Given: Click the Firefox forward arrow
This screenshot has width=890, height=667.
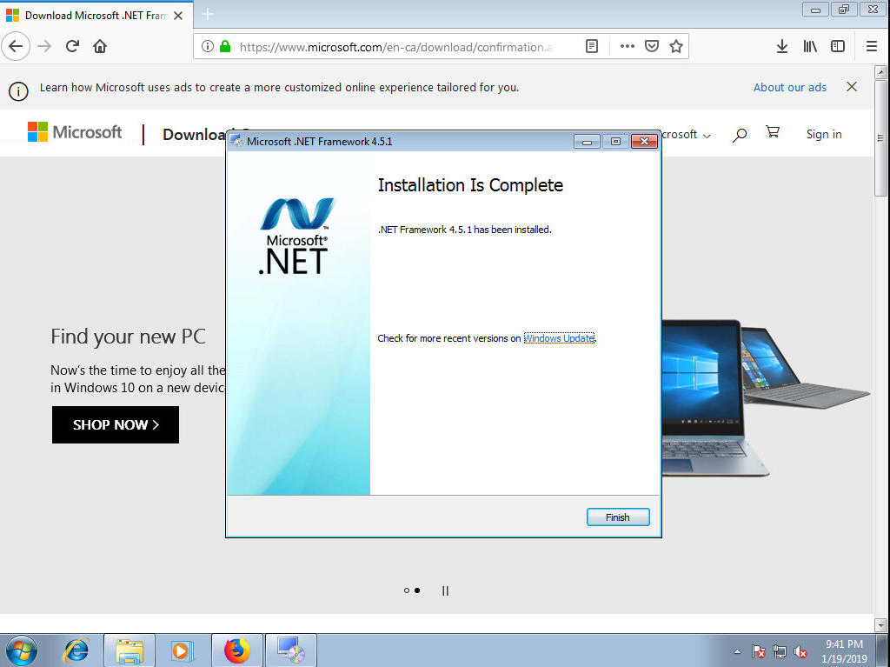Looking at the screenshot, I should click(44, 46).
